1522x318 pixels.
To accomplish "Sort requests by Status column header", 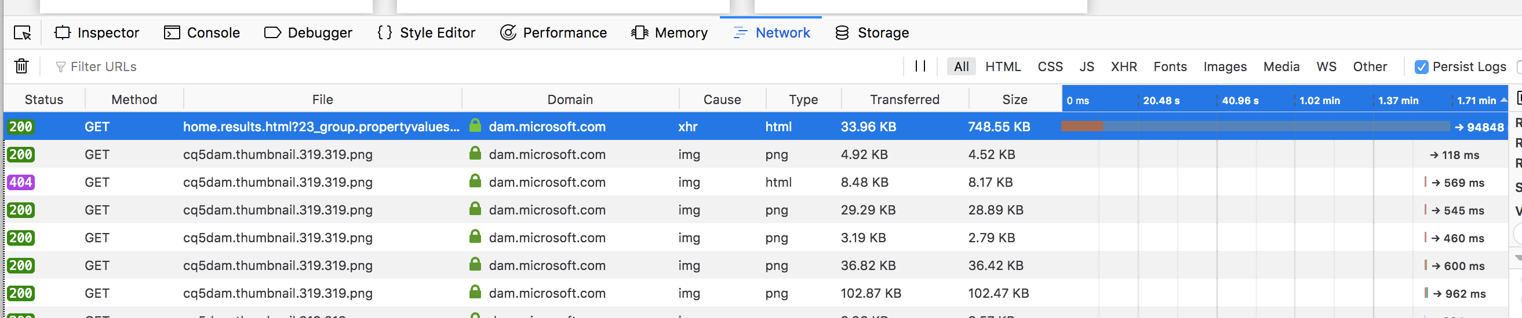I will (x=43, y=99).
